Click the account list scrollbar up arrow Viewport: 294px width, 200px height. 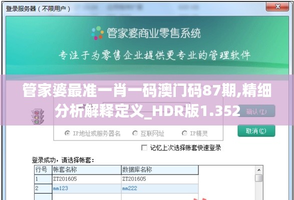(259, 170)
